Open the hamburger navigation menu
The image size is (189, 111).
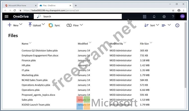[x=6, y=16]
